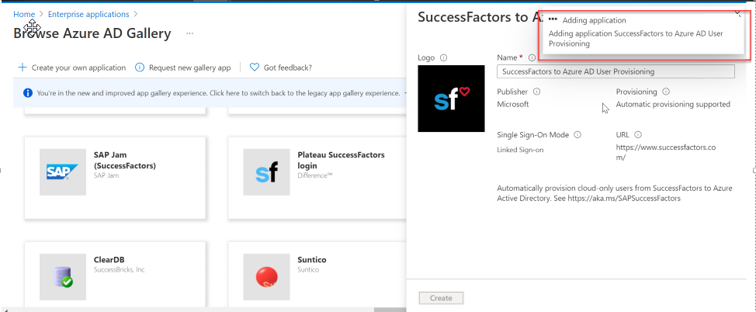This screenshot has height=312, width=756.
Task: Click Linked Sign-on value text
Action: [x=520, y=150]
